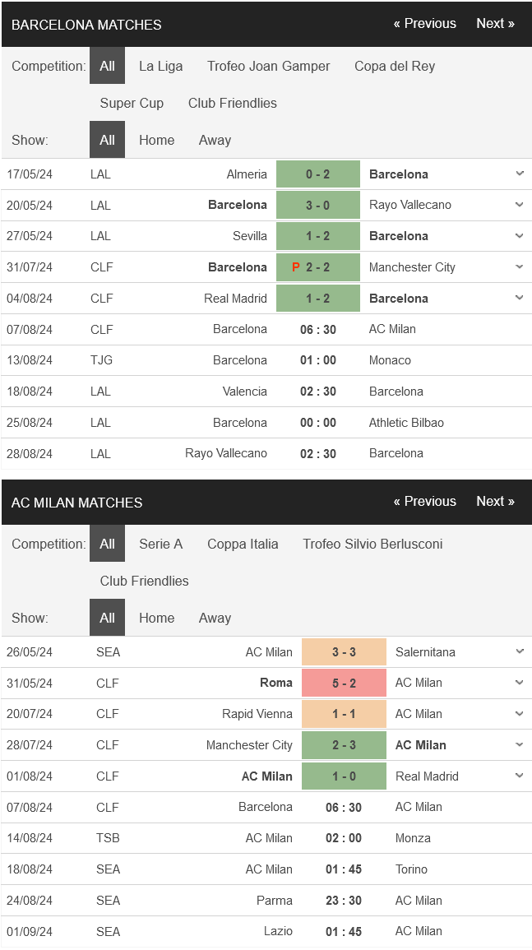Go to Previous Barcelona matches
This screenshot has width=532, height=950.
(424, 24)
